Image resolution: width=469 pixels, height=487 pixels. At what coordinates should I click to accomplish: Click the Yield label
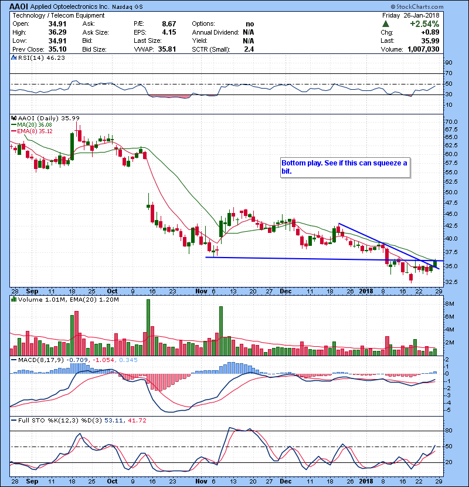click(199, 40)
